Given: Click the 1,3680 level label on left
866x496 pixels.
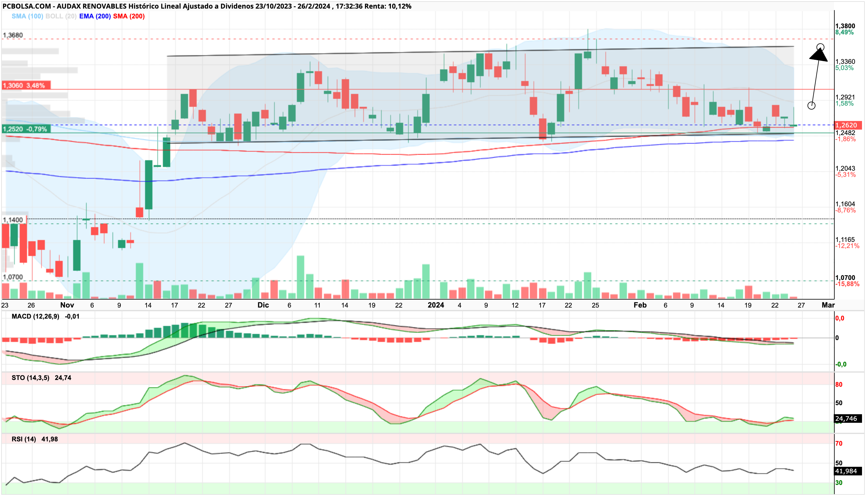Looking at the screenshot, I should (x=13, y=35).
